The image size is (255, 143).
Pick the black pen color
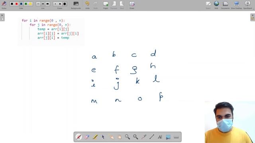[x=12, y=4]
